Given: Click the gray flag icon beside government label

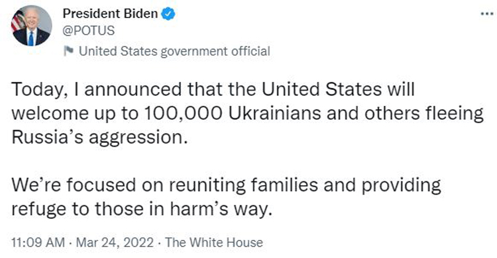Looking at the screenshot, I should (68, 51).
